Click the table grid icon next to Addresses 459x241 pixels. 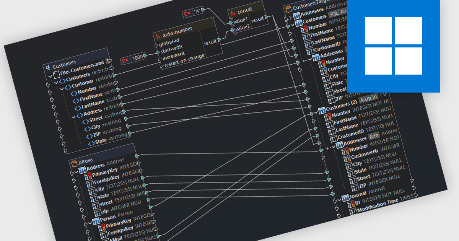tap(298, 15)
